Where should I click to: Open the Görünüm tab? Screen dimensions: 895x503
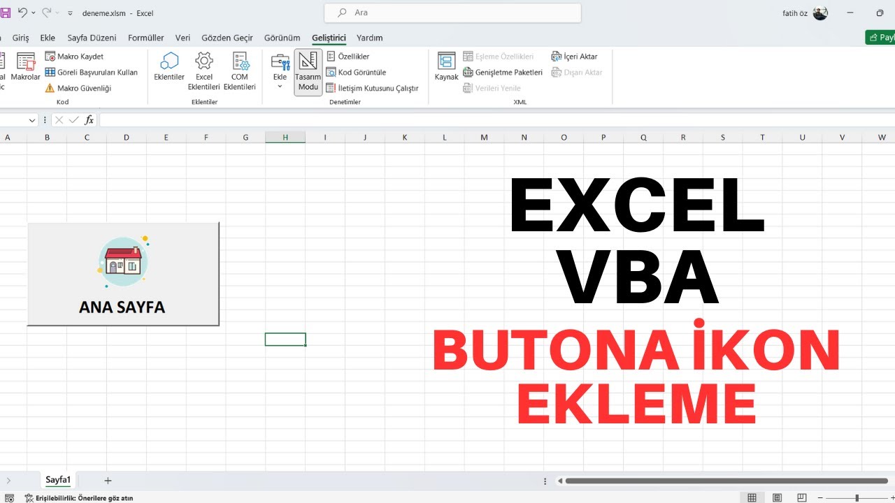(282, 38)
